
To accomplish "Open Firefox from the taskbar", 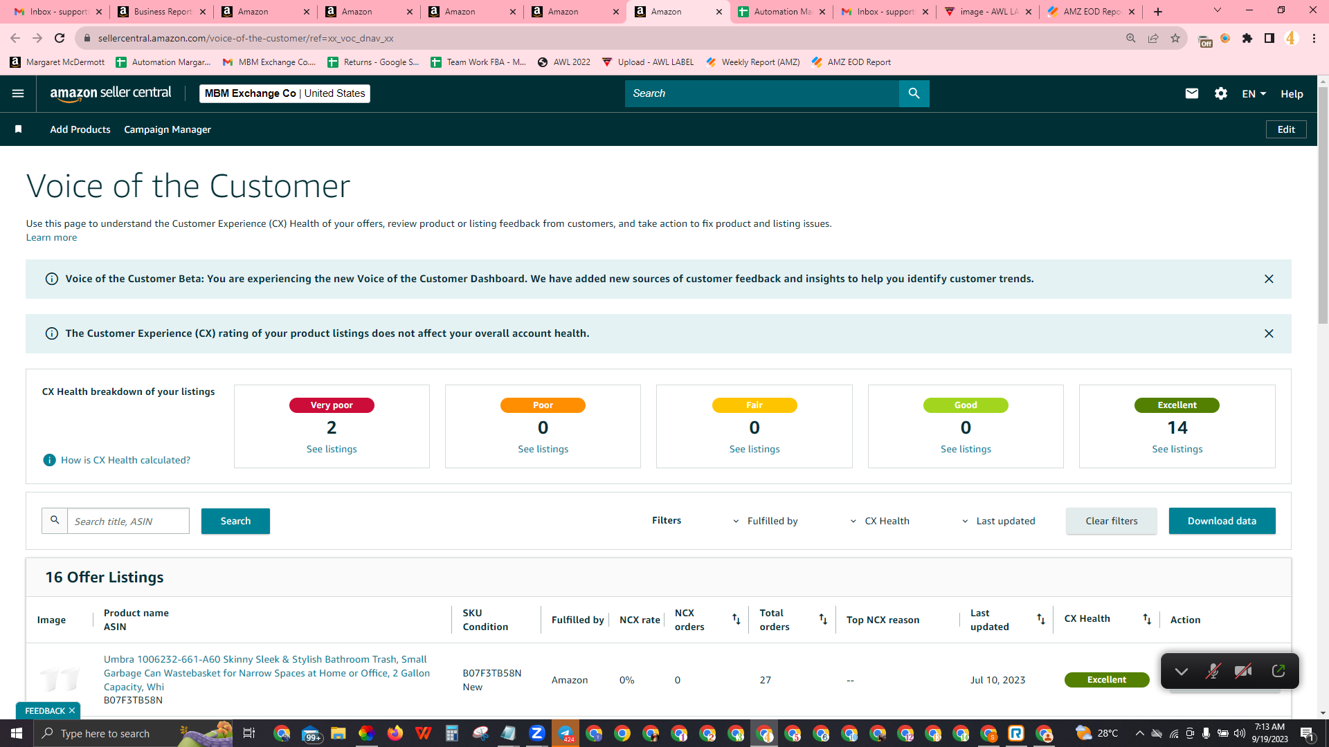I will point(395,733).
